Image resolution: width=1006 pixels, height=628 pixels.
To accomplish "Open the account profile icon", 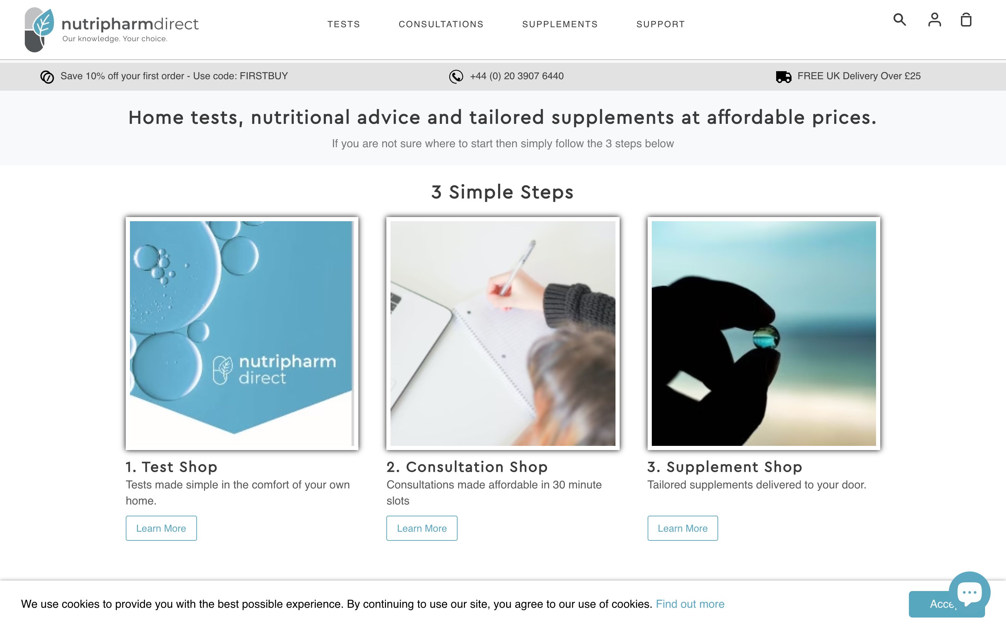I will pyautogui.click(x=934, y=20).
